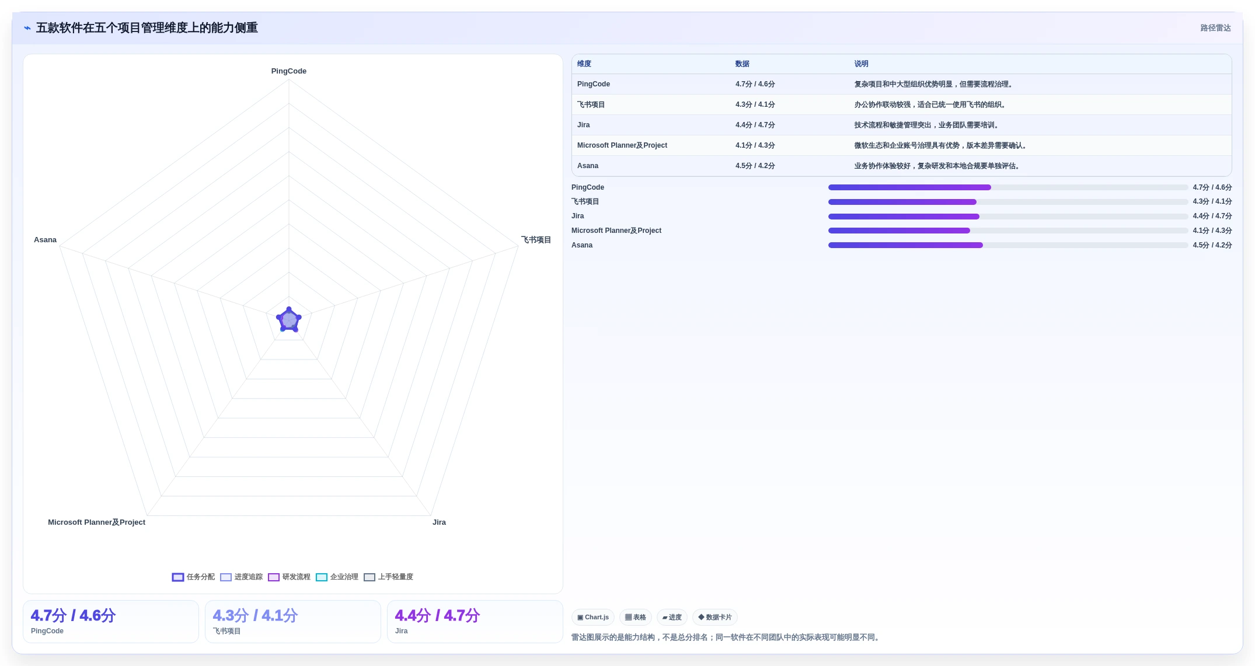Image resolution: width=1255 pixels, height=666 pixels.
Task: Toggle the 研发流程 legend series
Action: click(x=289, y=577)
